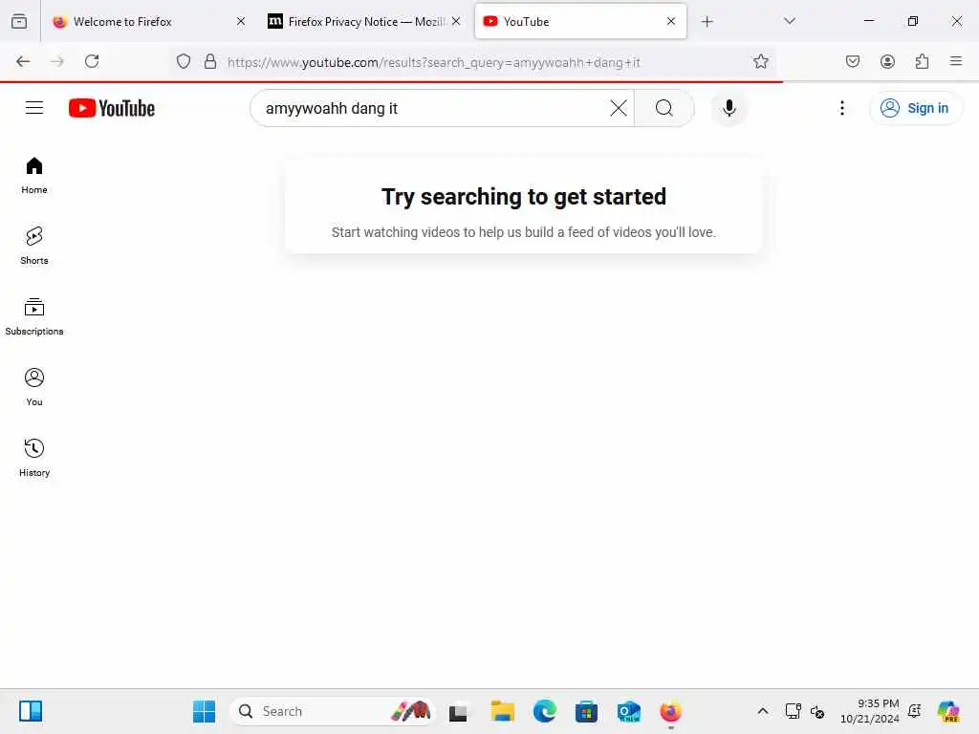Open History in the sidebar
Screen dimensions: 979x734
click(34, 458)
